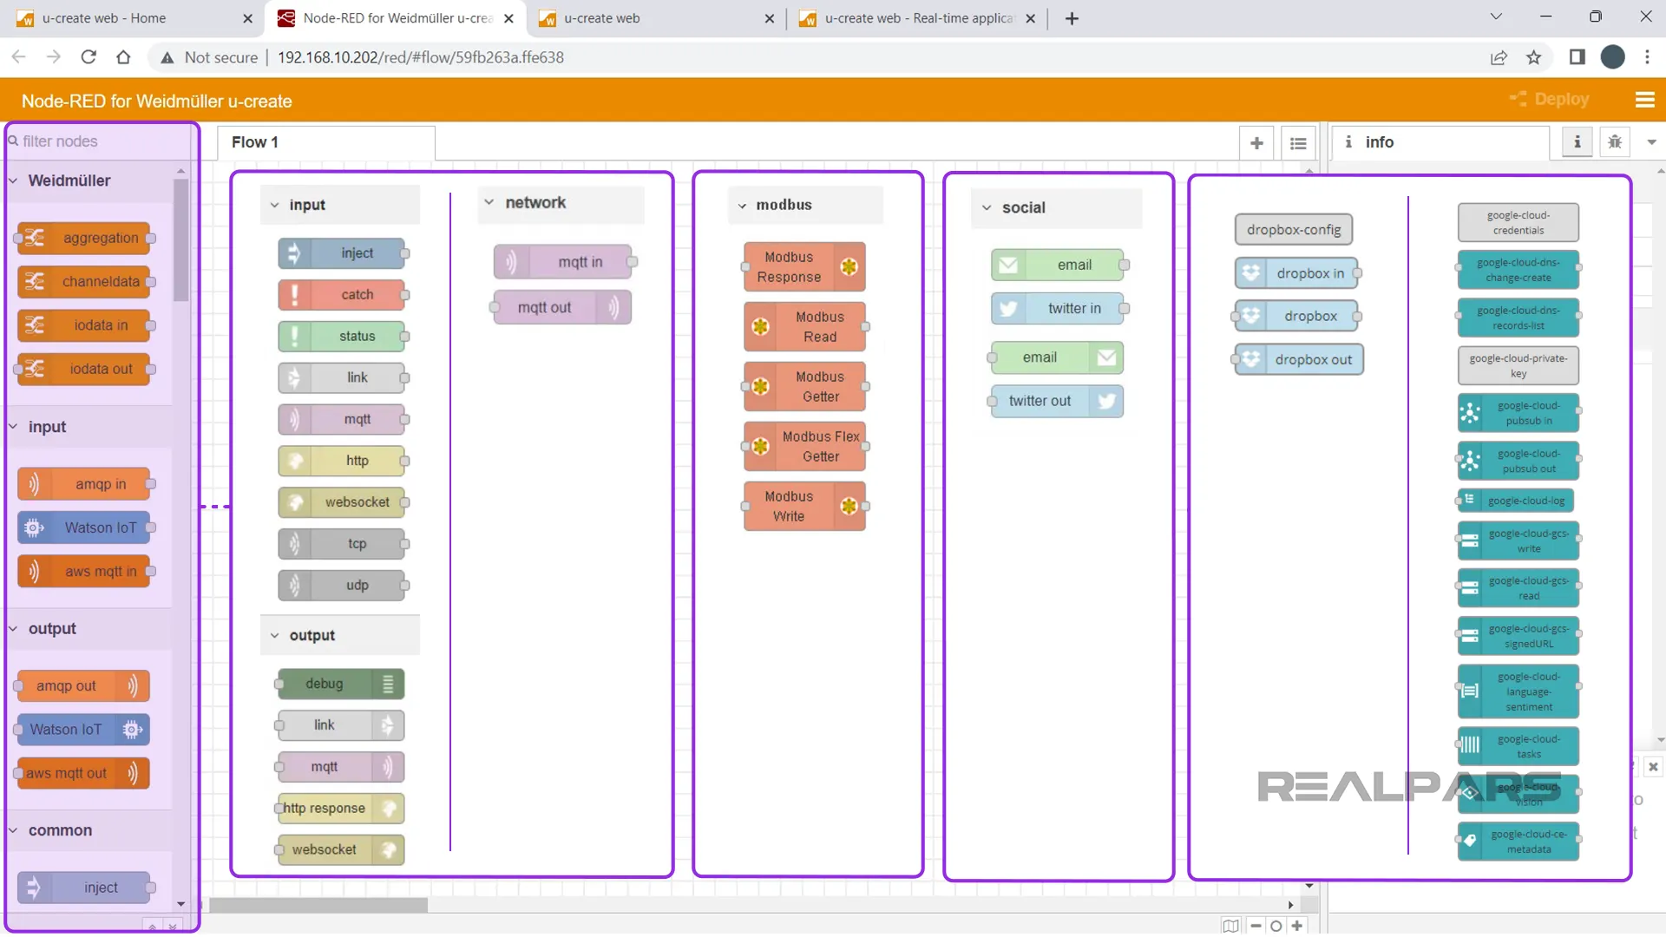Switch to the info sidebar tab

click(x=1440, y=142)
